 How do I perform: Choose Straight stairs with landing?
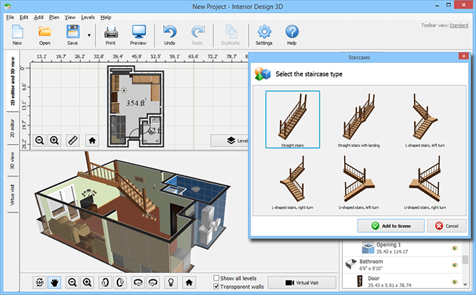(359, 120)
